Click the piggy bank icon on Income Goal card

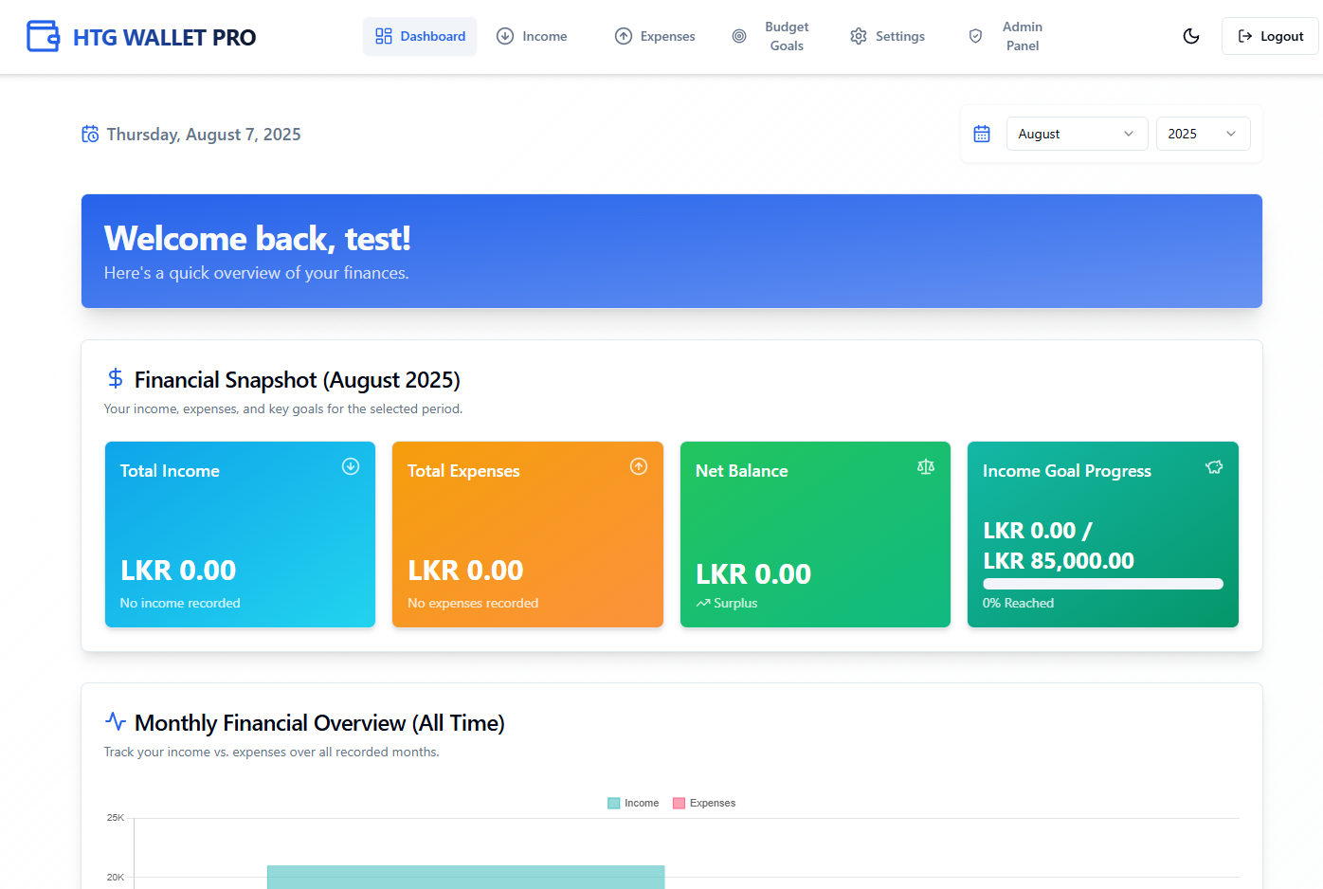(1214, 466)
